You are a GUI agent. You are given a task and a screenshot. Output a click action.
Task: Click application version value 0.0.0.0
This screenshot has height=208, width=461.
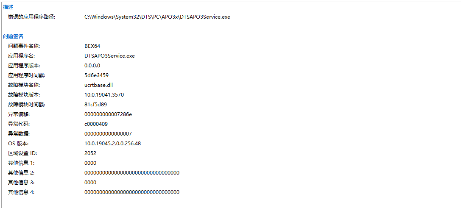click(92, 65)
